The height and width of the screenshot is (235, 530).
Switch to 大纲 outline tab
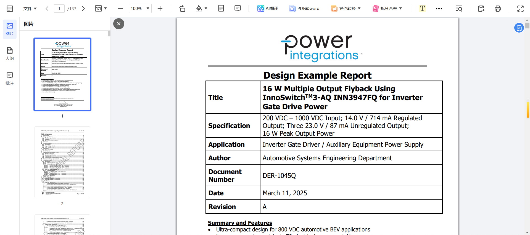click(10, 54)
